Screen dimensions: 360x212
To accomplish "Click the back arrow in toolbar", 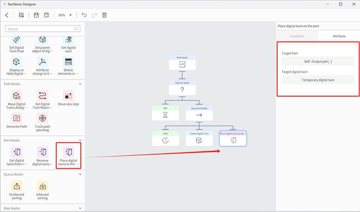I will click(x=7, y=15).
